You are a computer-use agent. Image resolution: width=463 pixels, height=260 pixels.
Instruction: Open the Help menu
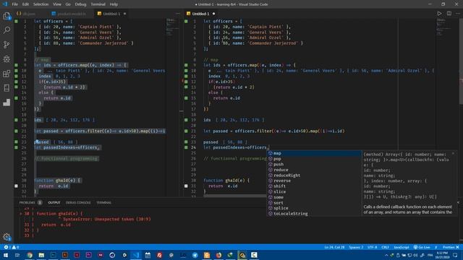click(114, 4)
